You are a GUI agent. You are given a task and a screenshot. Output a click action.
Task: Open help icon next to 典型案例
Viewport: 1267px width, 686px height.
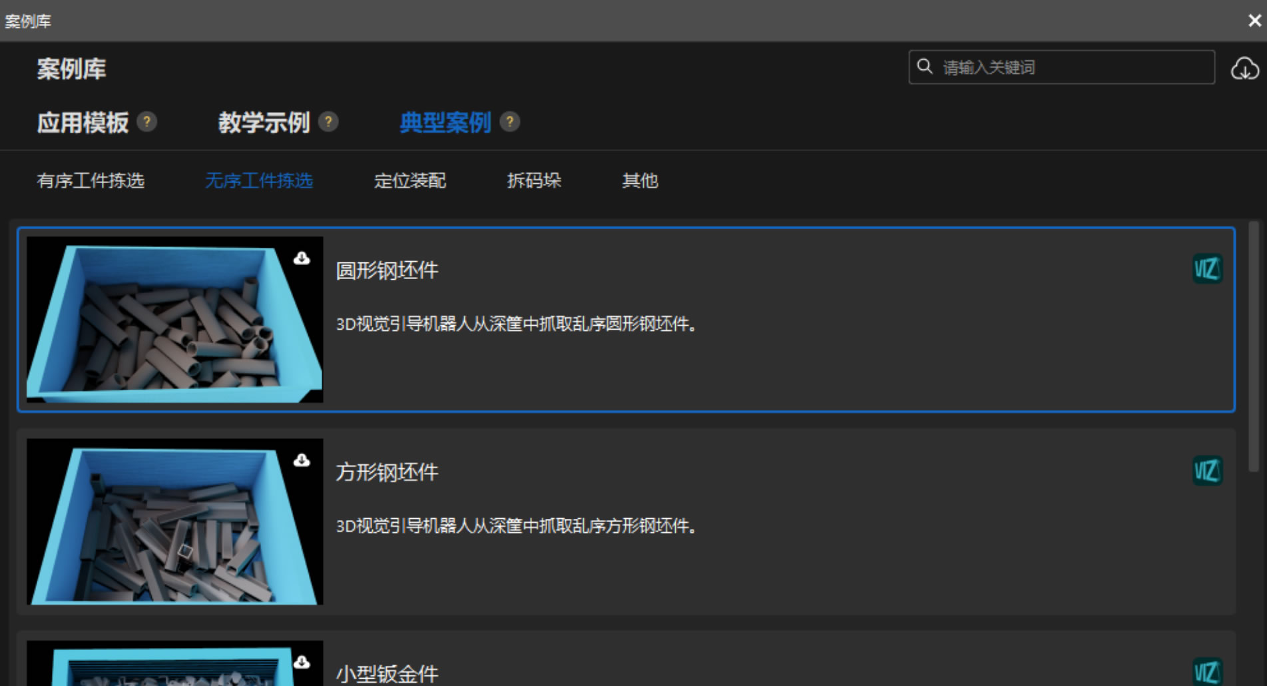(509, 122)
